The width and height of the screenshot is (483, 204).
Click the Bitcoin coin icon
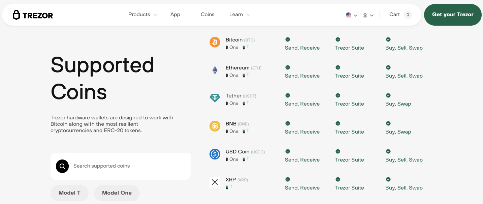pyautogui.click(x=215, y=42)
